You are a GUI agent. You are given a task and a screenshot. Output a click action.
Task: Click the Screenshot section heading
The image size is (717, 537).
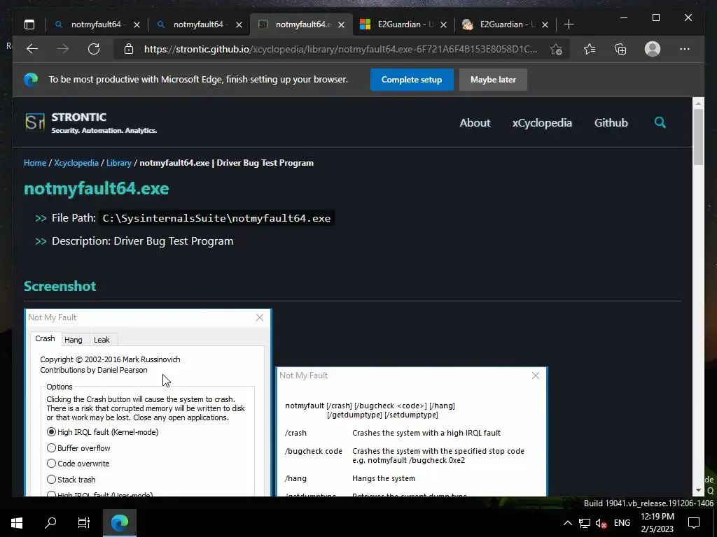click(60, 286)
